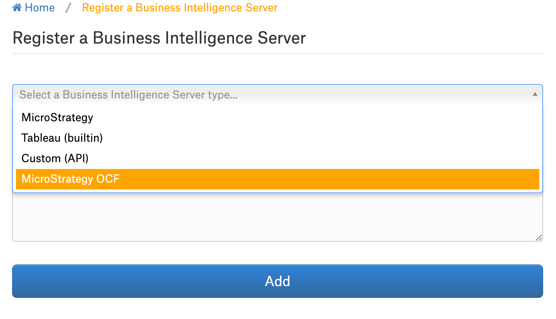Select the highlighted MicroStrategy OCF option

point(278,179)
